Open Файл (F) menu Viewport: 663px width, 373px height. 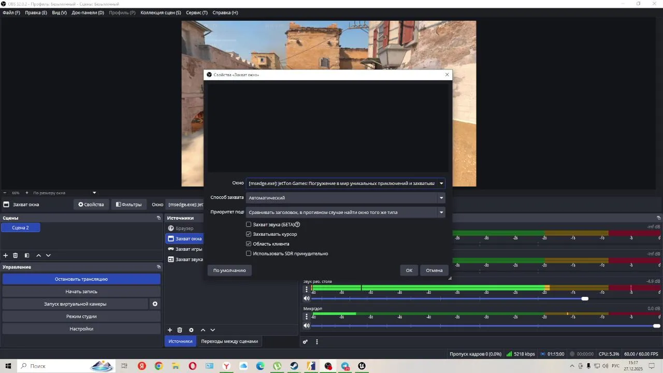pyautogui.click(x=11, y=12)
